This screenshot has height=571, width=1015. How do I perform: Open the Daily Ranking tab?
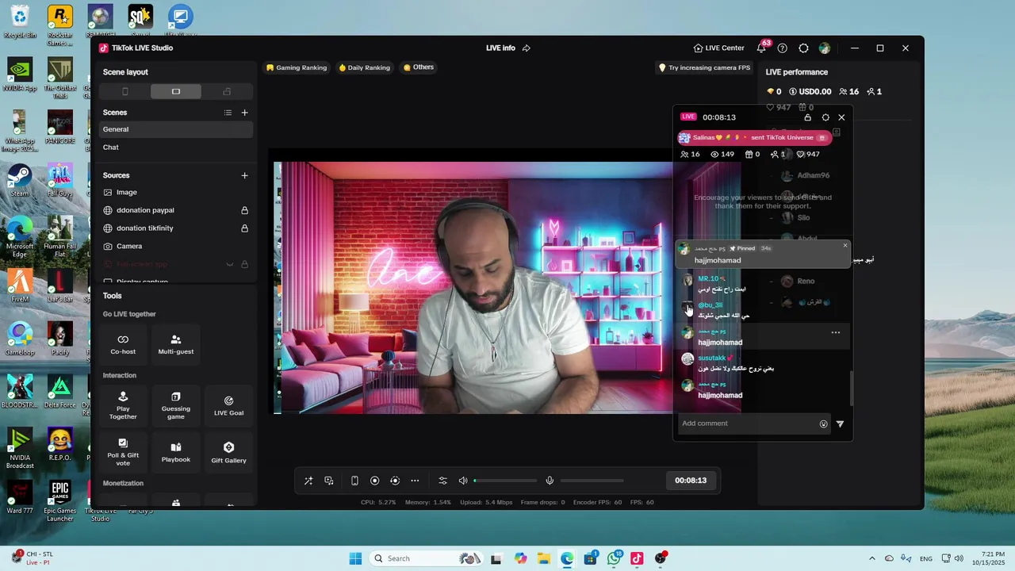click(365, 67)
